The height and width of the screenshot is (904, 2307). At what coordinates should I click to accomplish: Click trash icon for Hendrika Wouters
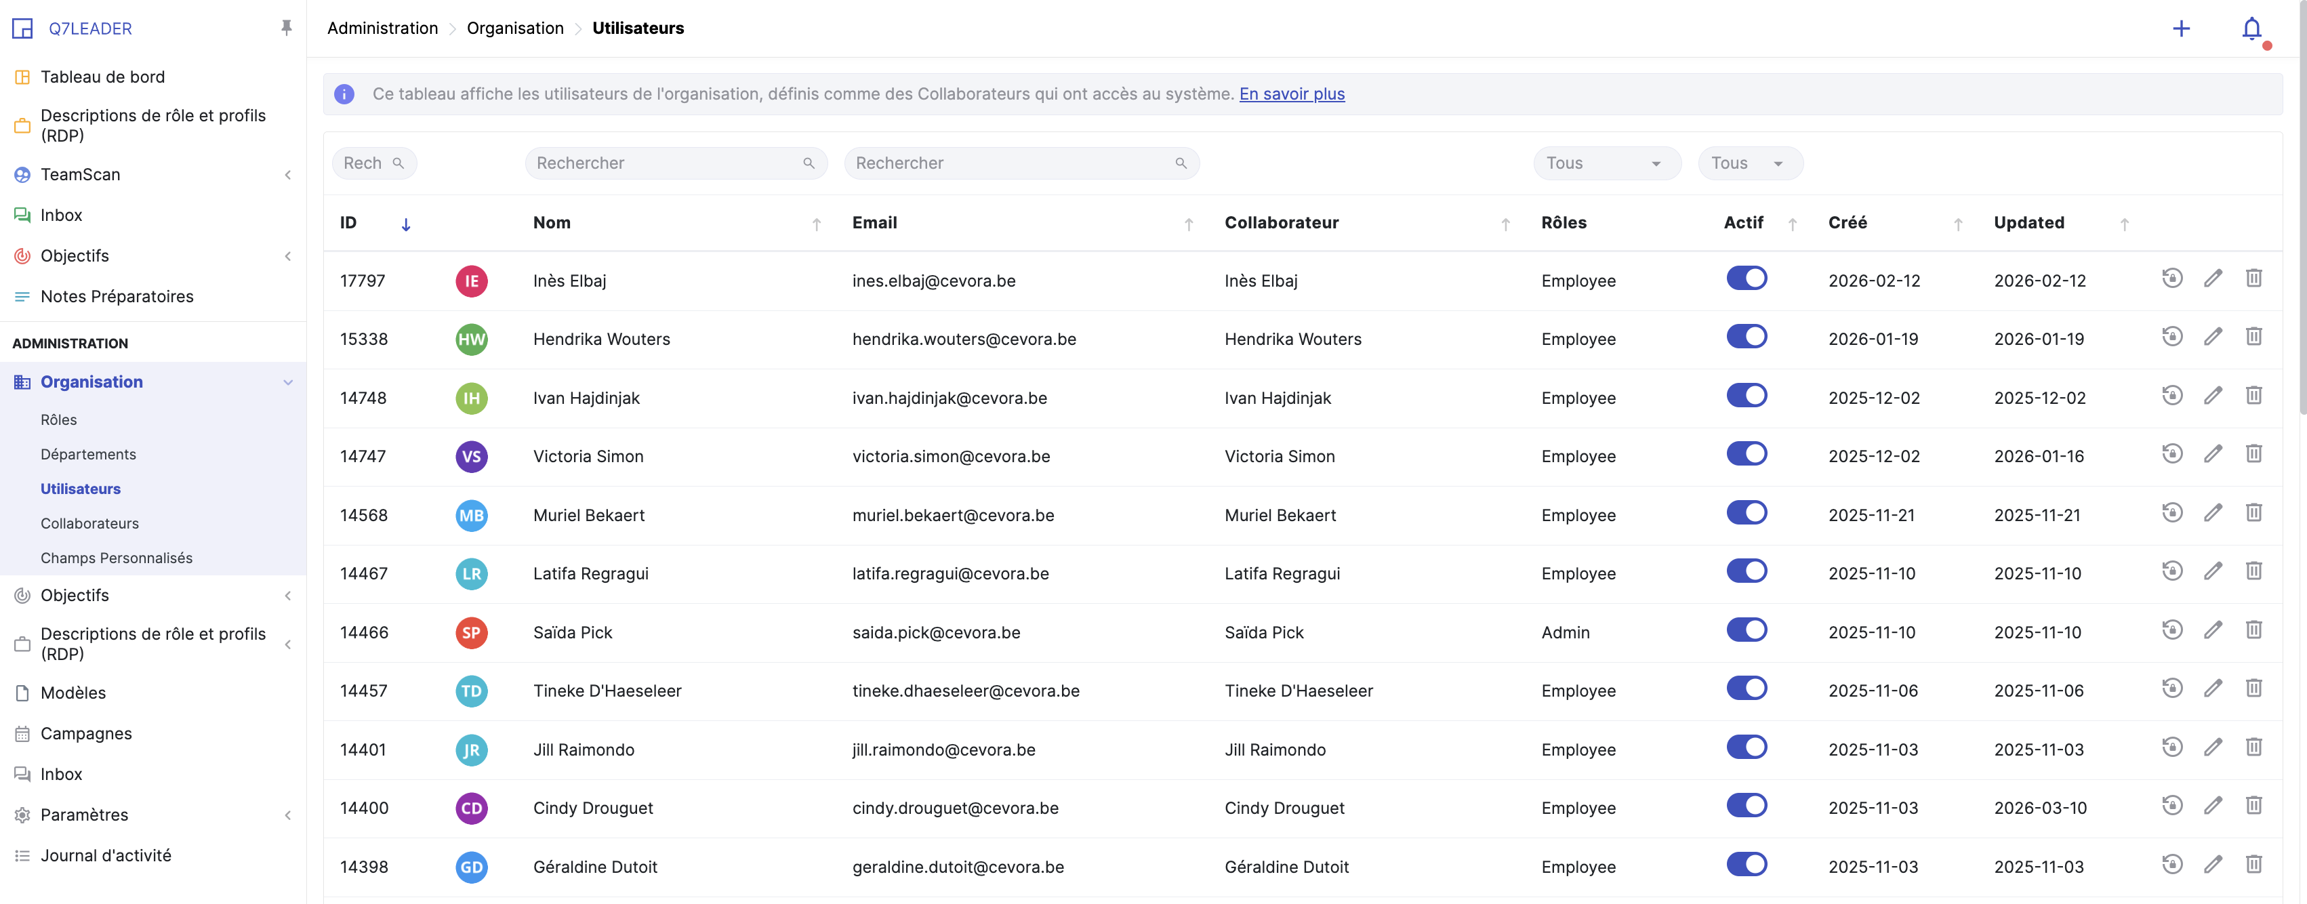pyautogui.click(x=2253, y=337)
